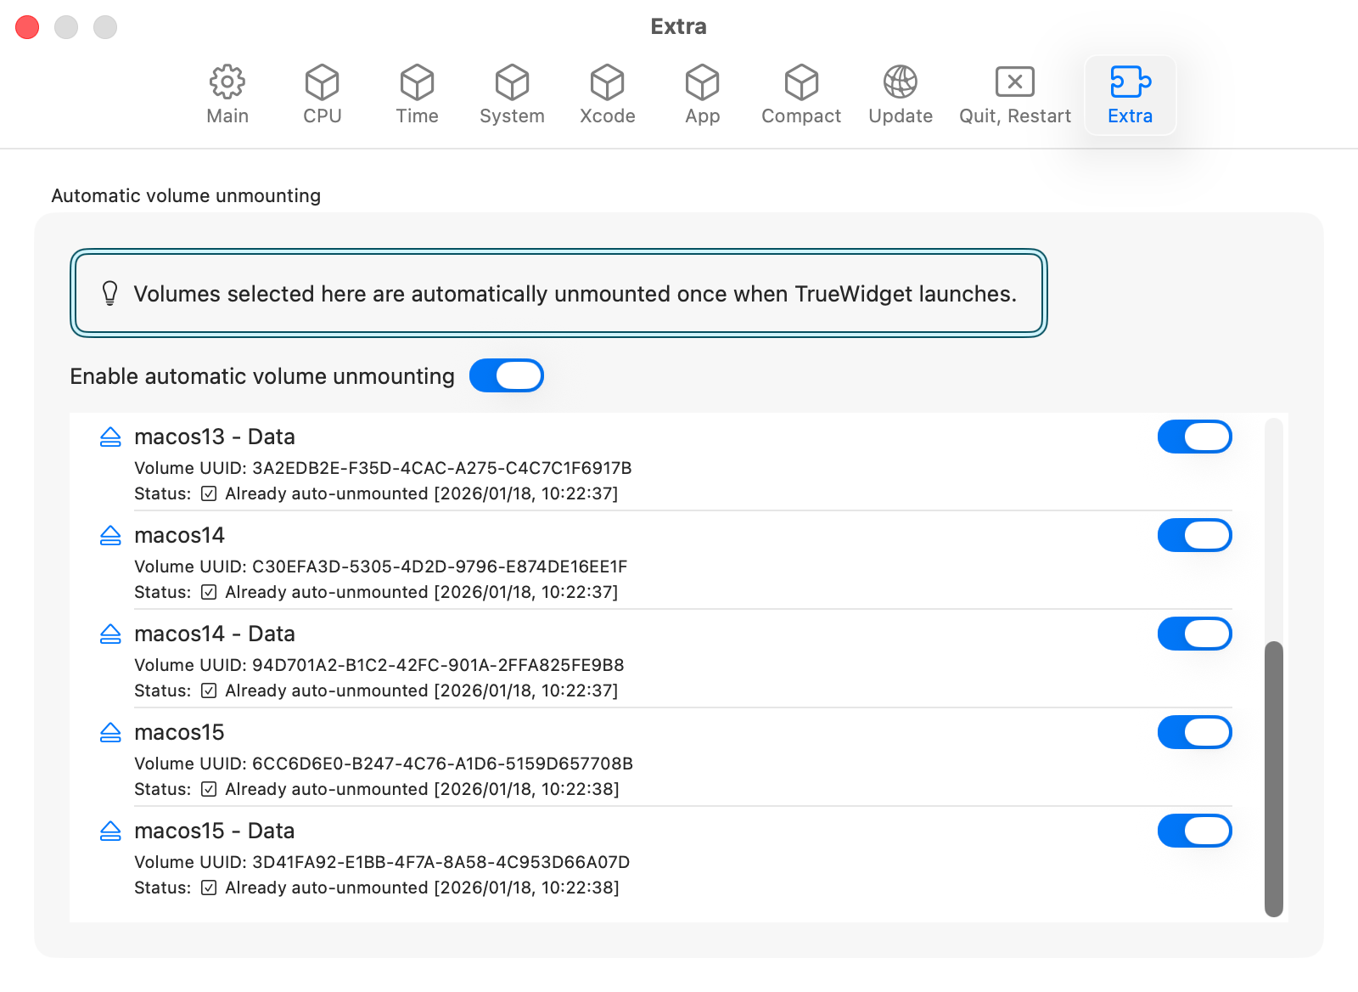This screenshot has width=1358, height=992.
Task: Toggle auto-unmount for macos14 - Data
Action: (1194, 634)
